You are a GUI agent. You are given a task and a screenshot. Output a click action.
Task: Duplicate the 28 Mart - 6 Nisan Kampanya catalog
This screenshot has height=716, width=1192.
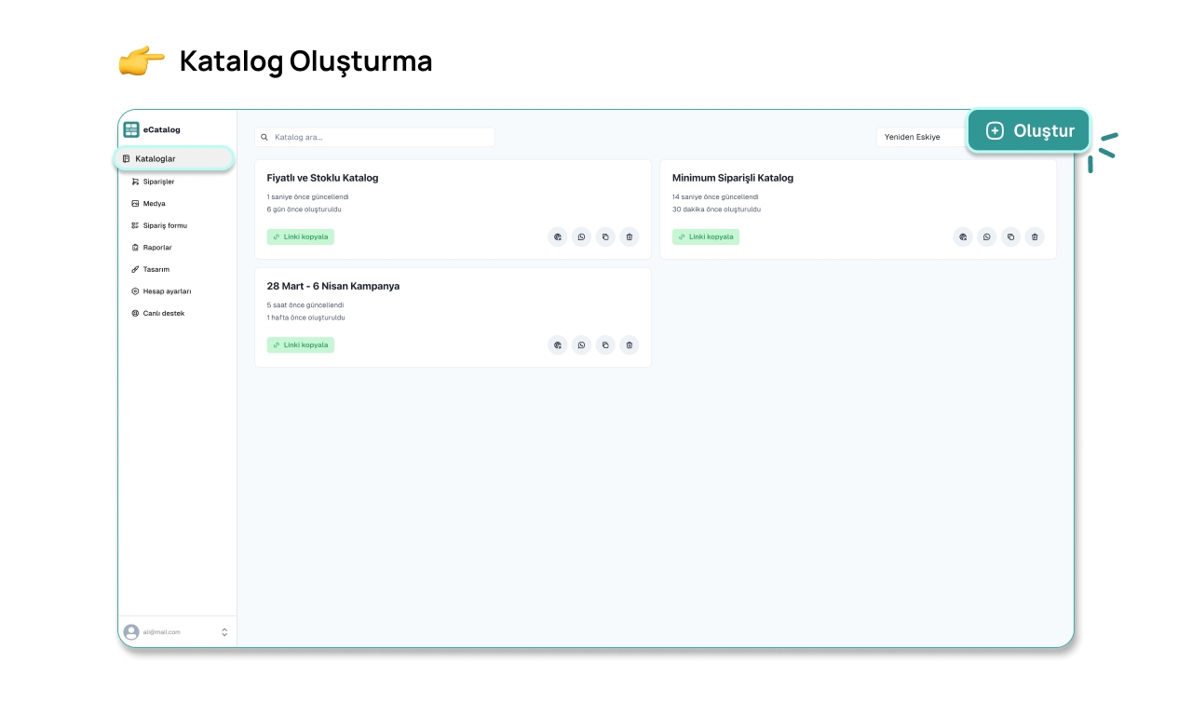click(605, 345)
